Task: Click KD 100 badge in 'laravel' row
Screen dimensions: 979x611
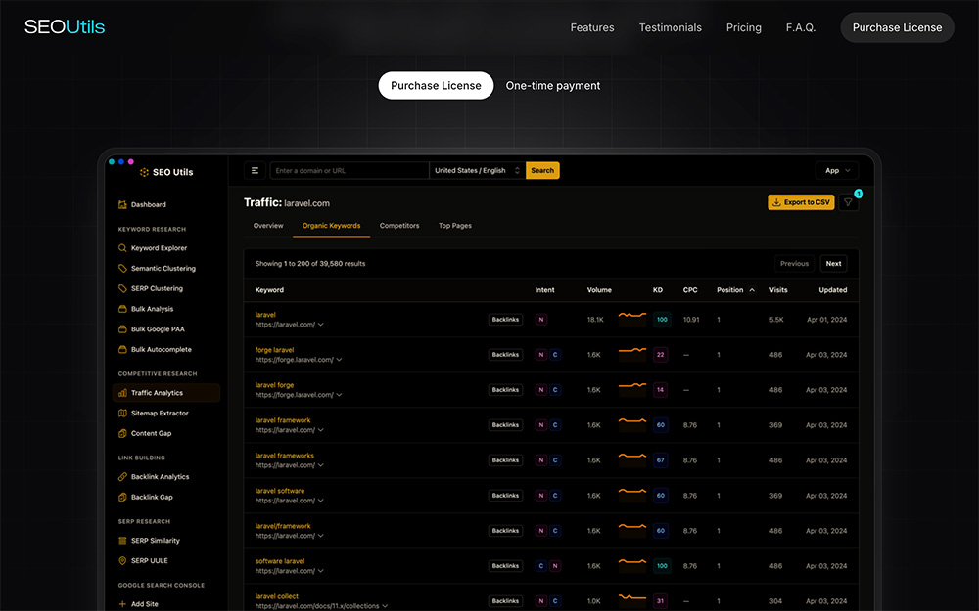Action: [x=662, y=320]
